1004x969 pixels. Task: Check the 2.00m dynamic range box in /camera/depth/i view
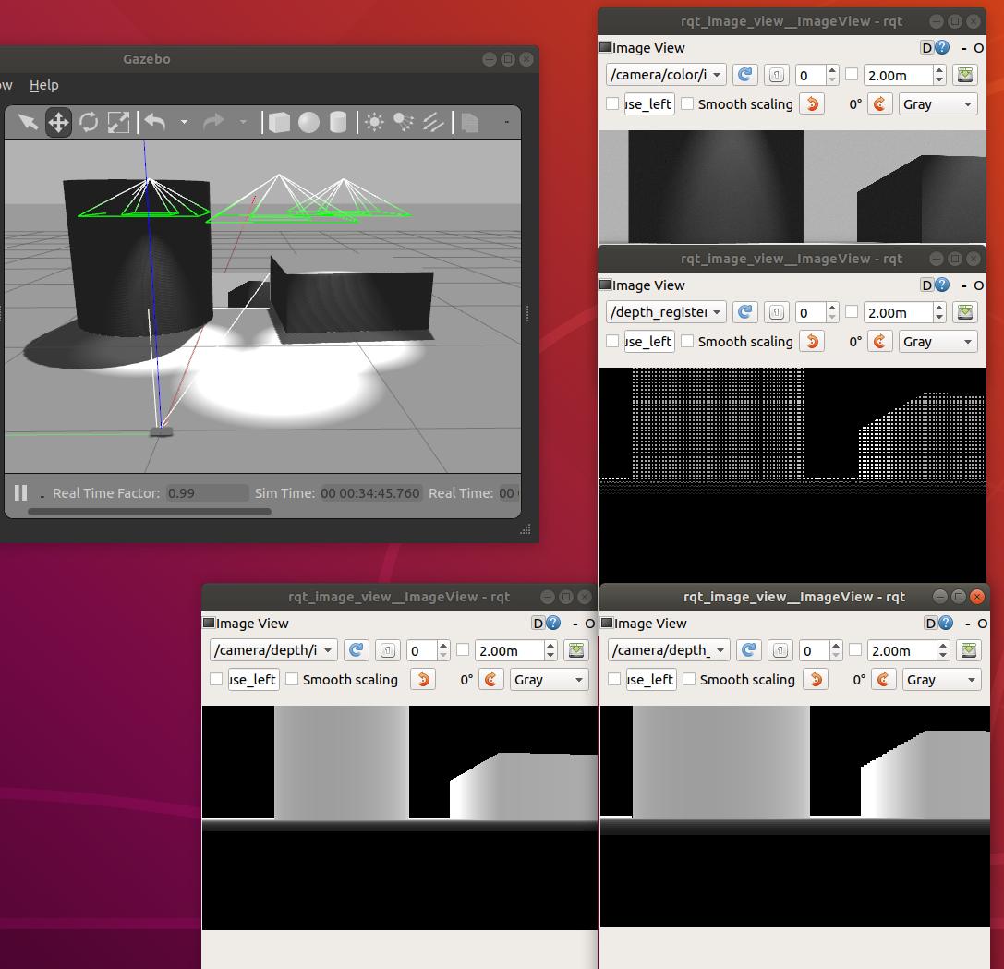[x=463, y=650]
